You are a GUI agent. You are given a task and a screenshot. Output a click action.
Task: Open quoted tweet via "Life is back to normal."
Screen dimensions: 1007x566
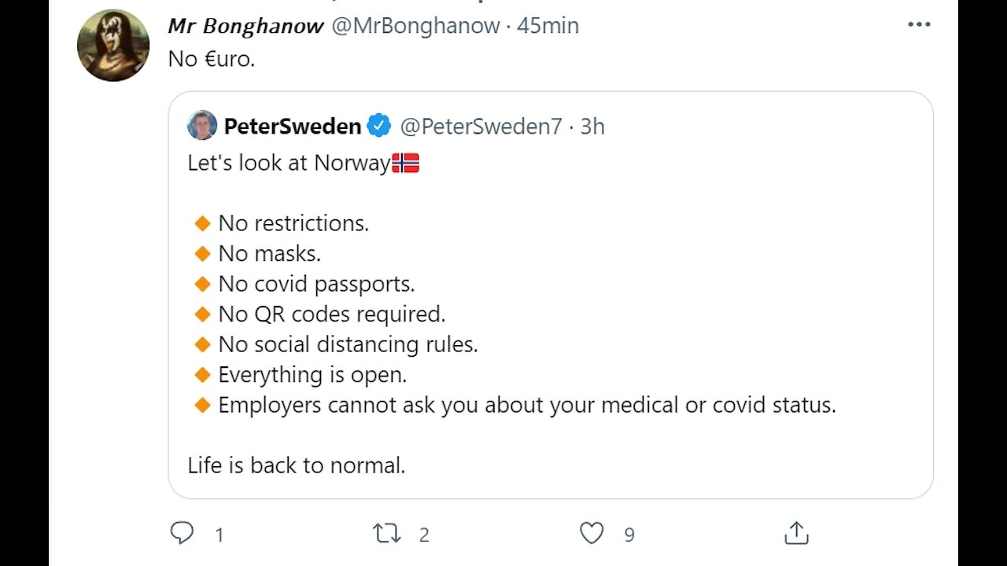(297, 465)
